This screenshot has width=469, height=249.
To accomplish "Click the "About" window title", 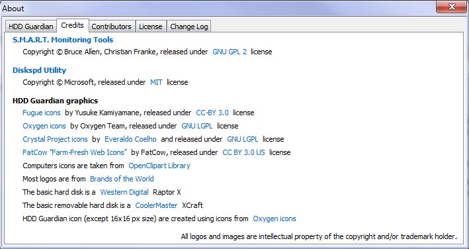I will coord(13,9).
